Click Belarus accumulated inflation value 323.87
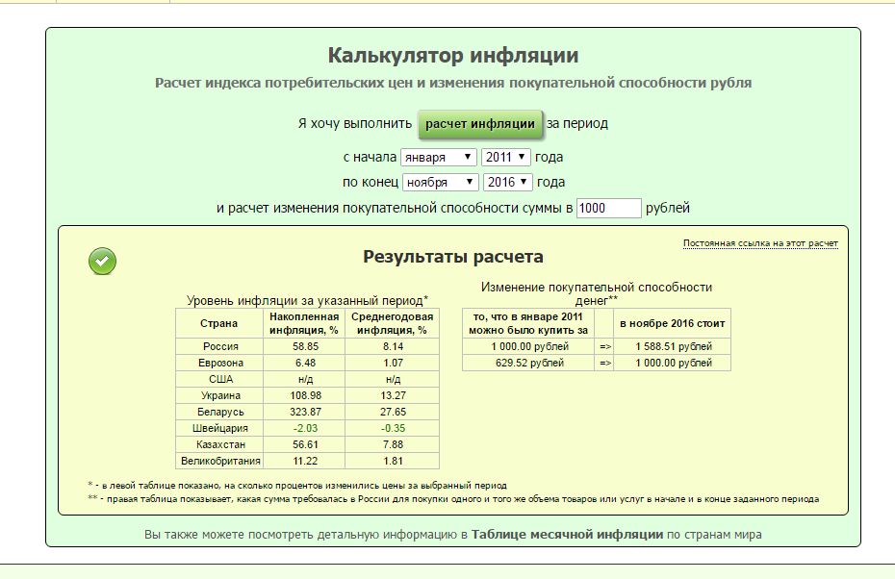The height and width of the screenshot is (579, 895). (x=303, y=412)
